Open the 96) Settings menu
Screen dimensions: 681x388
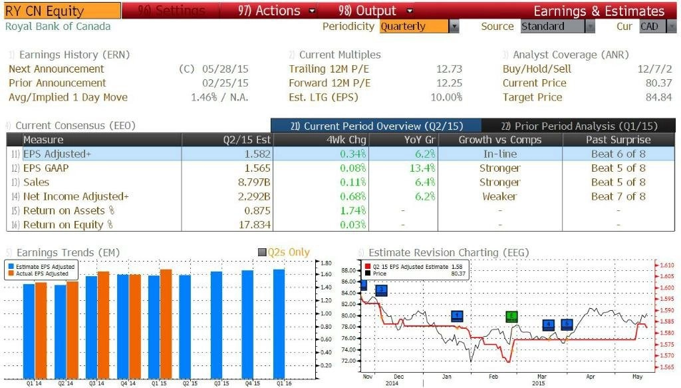pos(171,11)
